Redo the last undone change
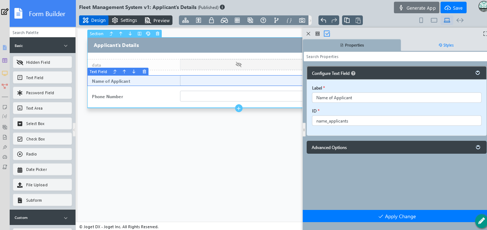487x230 pixels. click(334, 20)
